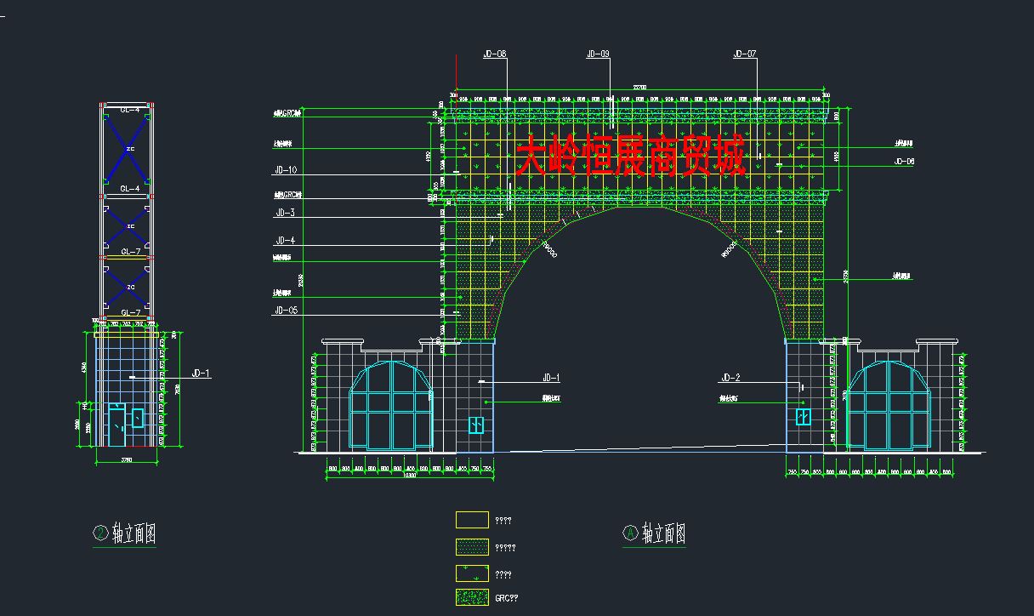The width and height of the screenshot is (1034, 616).
Task: Select the ZC brace label between GL-4 beams
Action: click(x=130, y=149)
